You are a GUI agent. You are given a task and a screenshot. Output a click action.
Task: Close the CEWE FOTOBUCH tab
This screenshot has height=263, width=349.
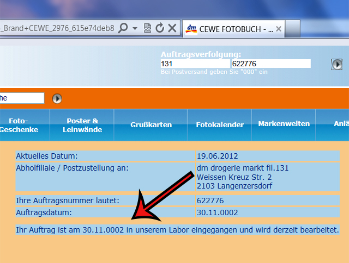279,29
